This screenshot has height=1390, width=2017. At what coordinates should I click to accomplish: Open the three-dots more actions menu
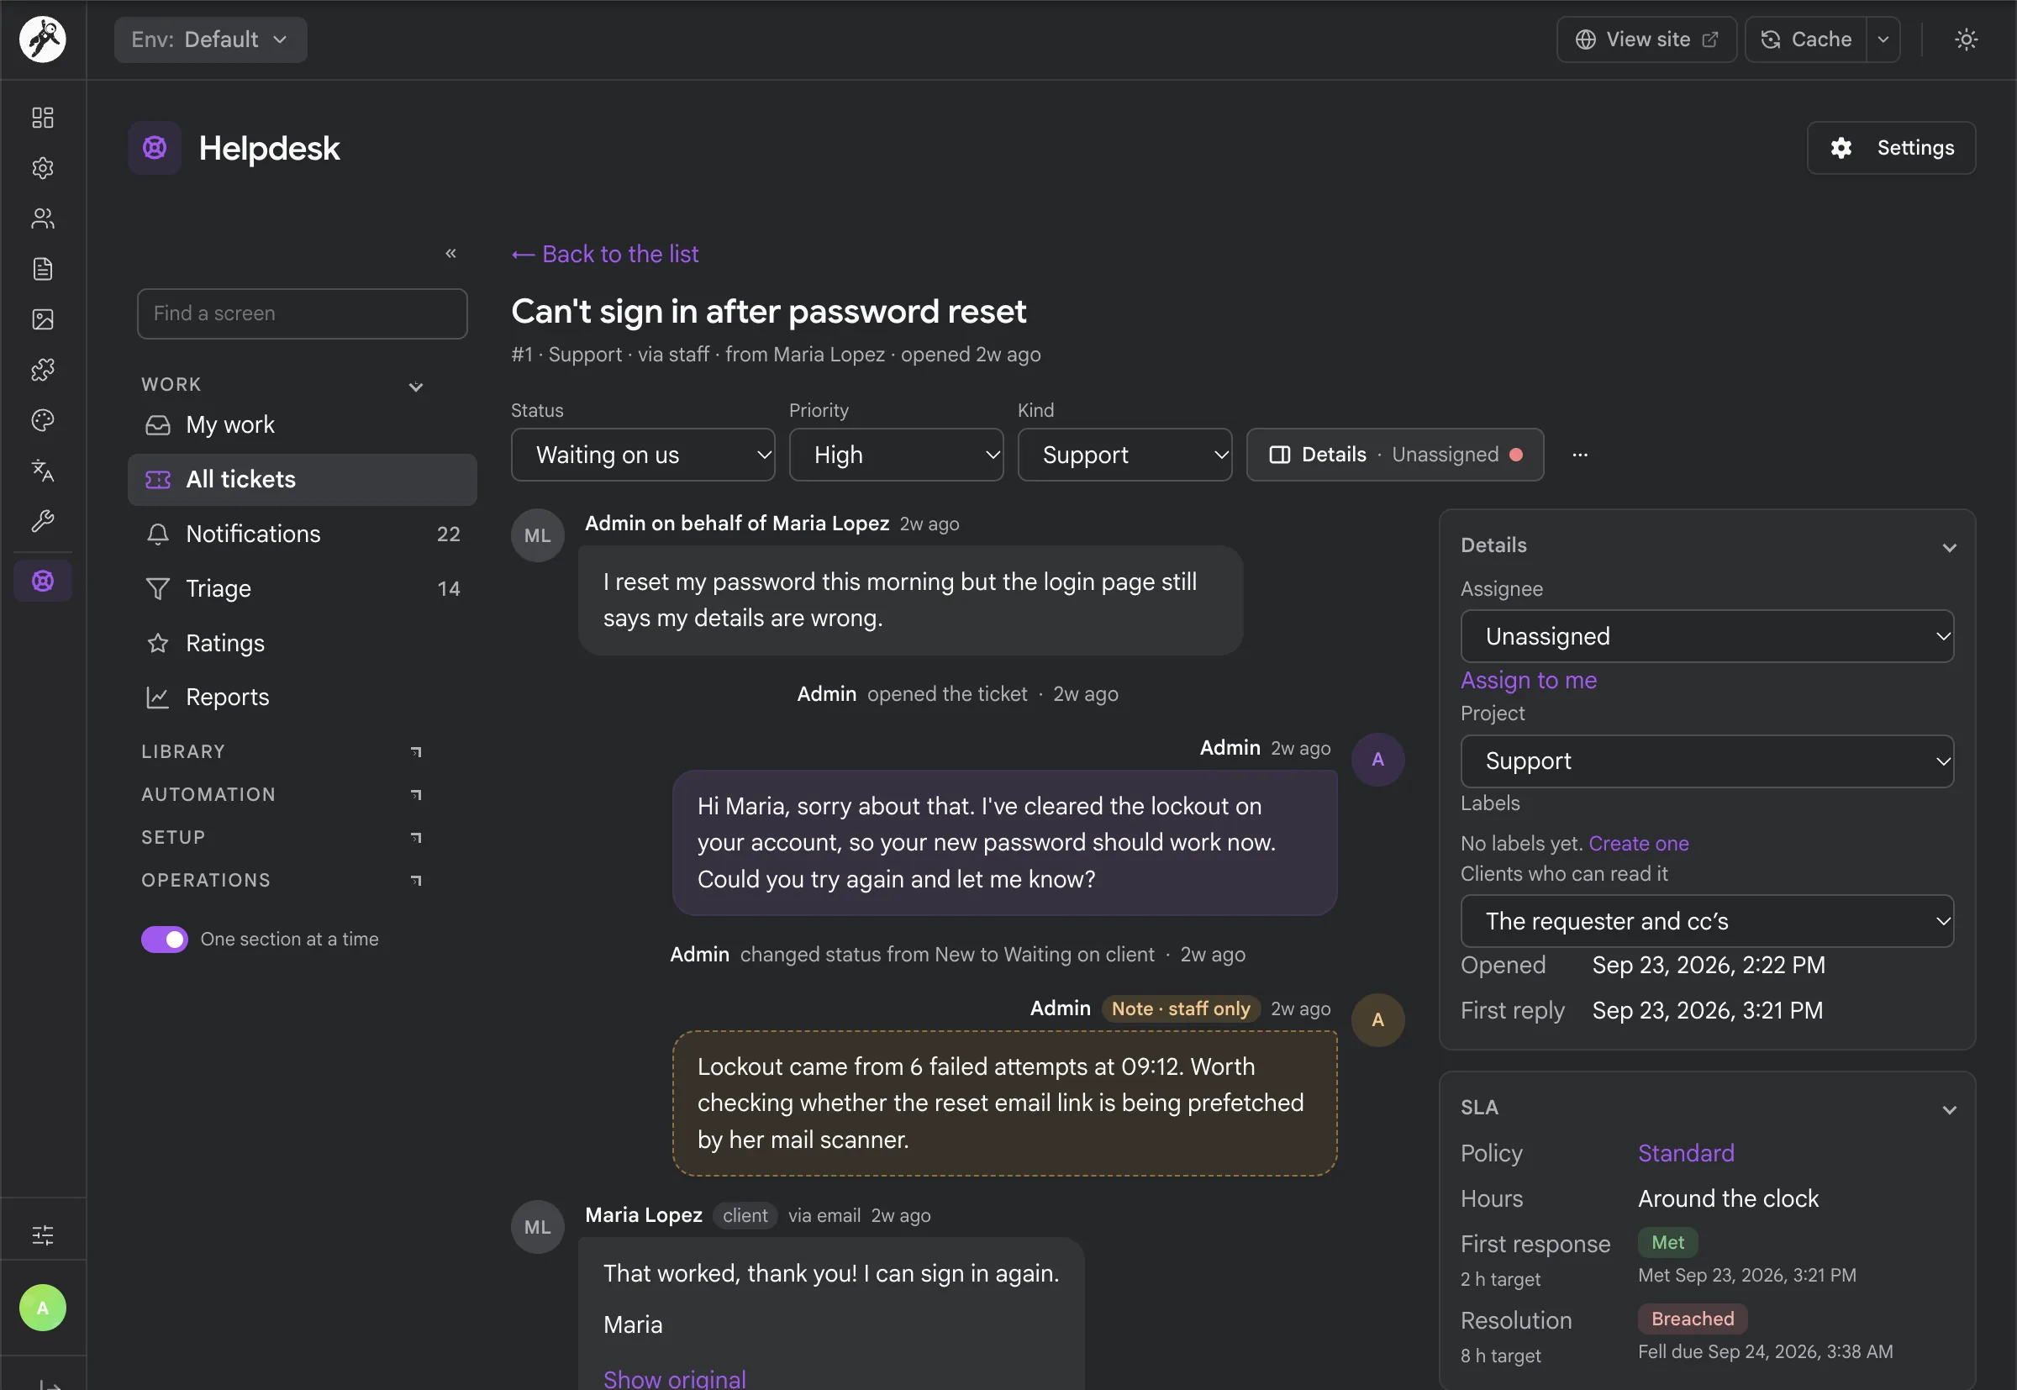(x=1580, y=455)
